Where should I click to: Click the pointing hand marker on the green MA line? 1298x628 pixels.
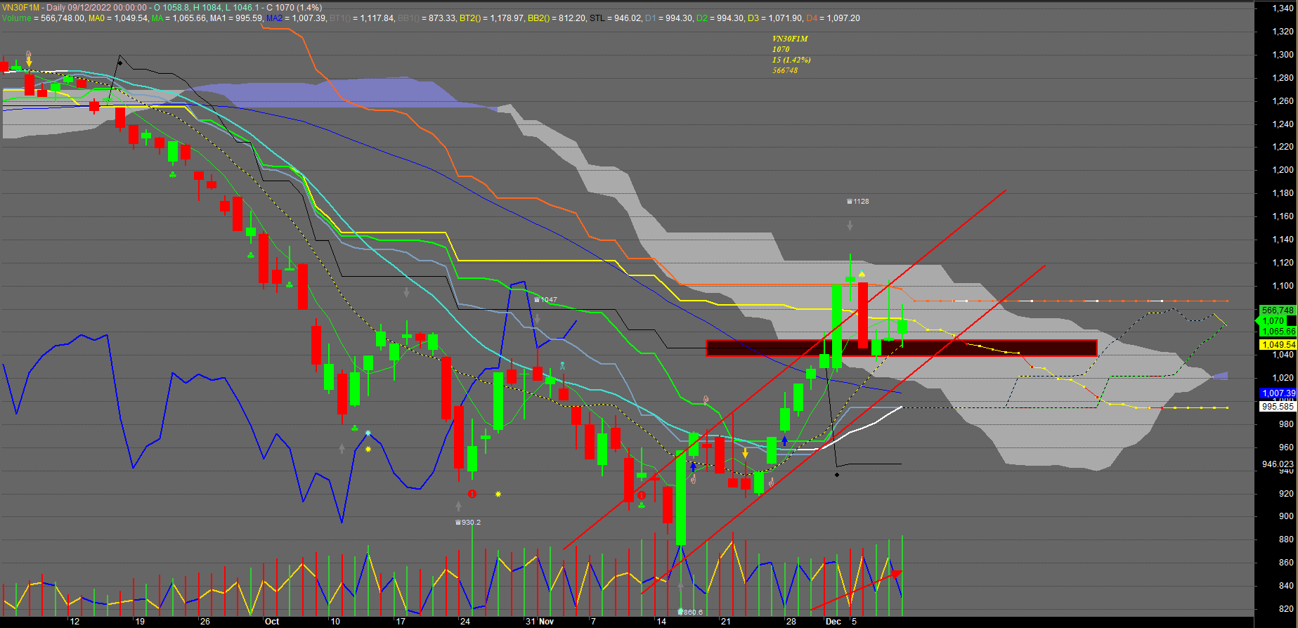[706, 400]
